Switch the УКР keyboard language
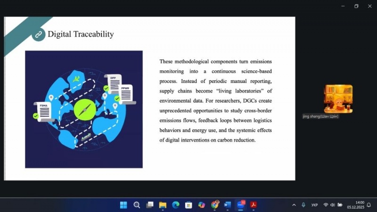Screen dimensions: 377x212 pyautogui.click(x=314, y=205)
